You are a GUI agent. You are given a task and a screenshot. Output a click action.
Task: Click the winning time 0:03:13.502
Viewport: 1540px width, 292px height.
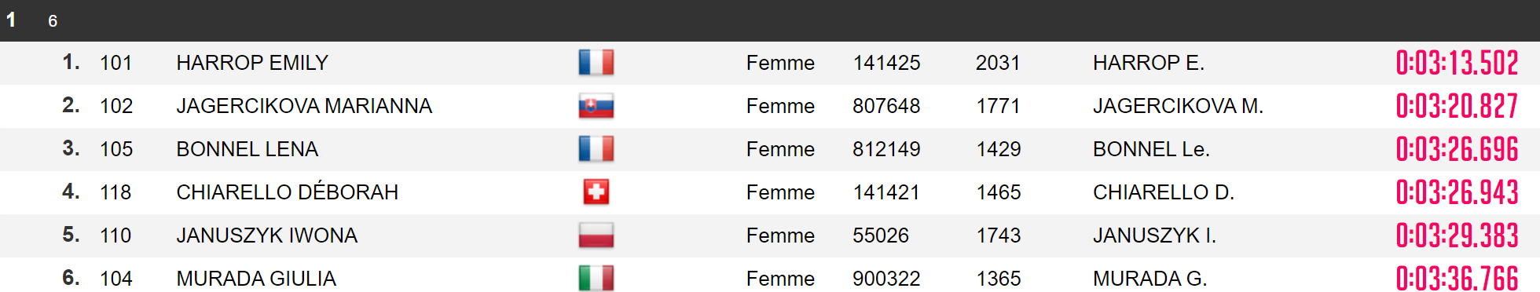click(x=1457, y=63)
